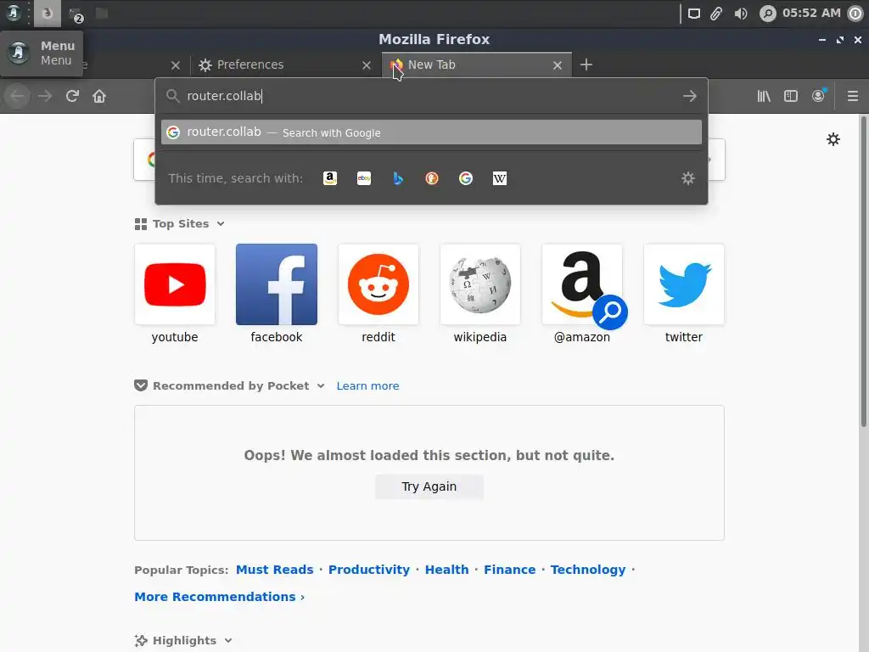
Task: Open the hamburger application menu
Action: 853,96
